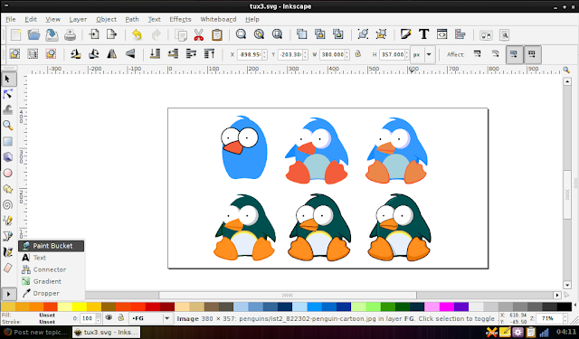This screenshot has width=579, height=339.
Task: Choose Dropper from tool popup
Action: click(x=52, y=293)
